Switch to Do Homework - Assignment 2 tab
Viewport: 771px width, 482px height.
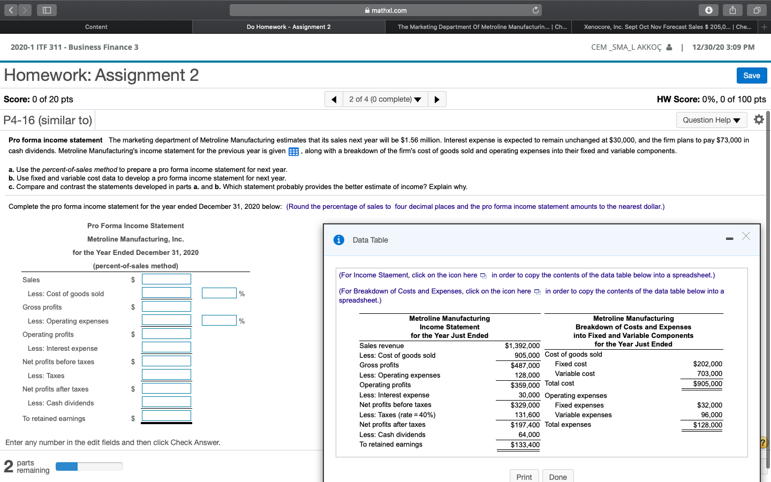(289, 27)
